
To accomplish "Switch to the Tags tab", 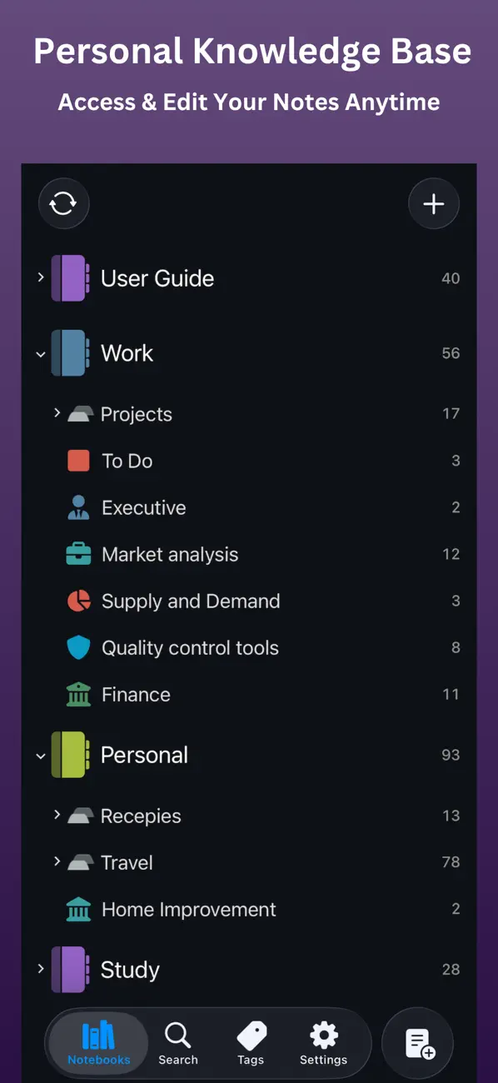I will tap(251, 1043).
